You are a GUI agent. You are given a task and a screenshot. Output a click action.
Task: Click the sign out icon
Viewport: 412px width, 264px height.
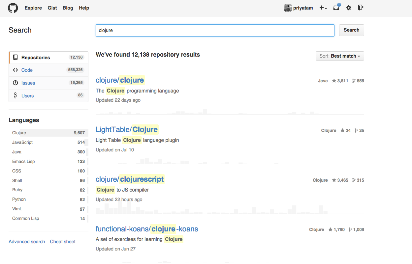pos(361,8)
